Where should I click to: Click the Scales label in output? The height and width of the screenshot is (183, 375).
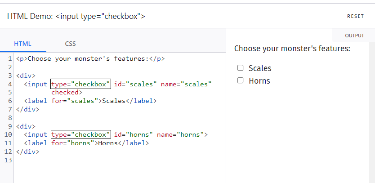pos(260,68)
